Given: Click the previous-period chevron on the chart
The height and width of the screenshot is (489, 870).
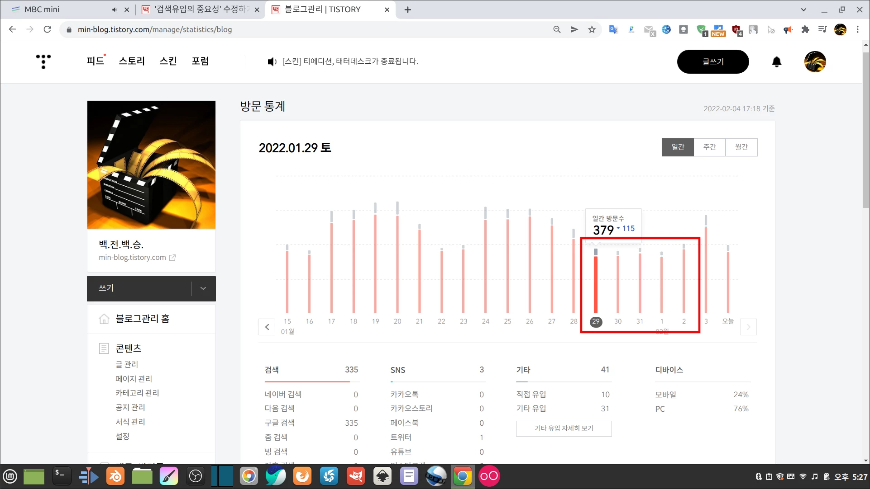Looking at the screenshot, I should (x=267, y=327).
